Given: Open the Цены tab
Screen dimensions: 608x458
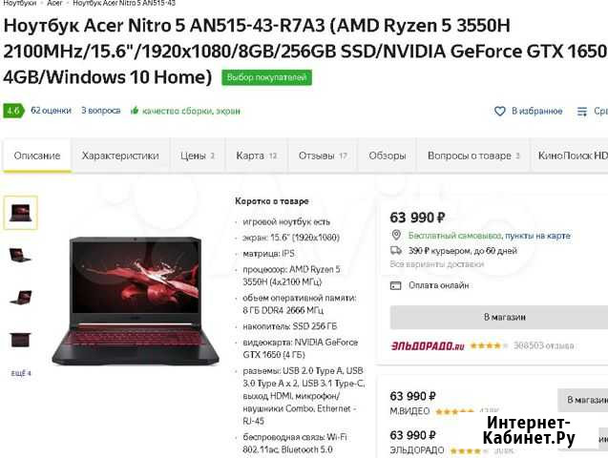Looking at the screenshot, I should (198, 156).
